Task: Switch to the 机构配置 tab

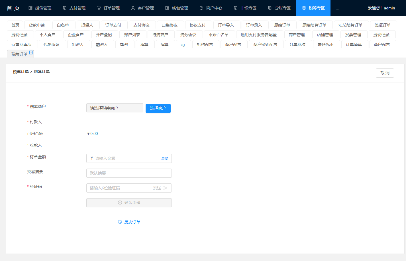Action: click(205, 44)
